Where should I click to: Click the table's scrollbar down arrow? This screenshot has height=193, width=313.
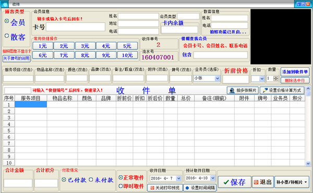coord(308,164)
